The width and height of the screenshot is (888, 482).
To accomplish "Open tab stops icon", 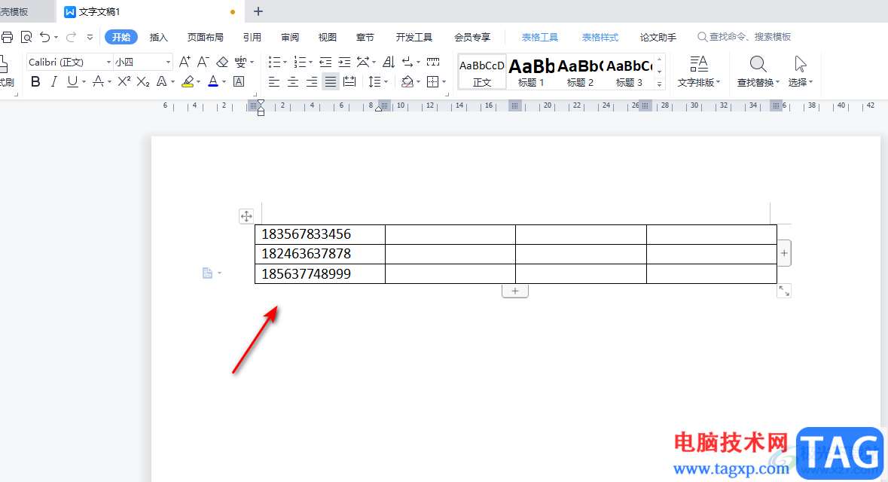I will click(x=433, y=62).
